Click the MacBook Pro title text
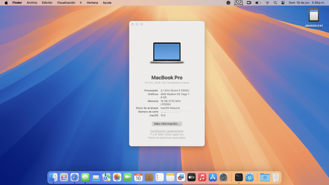The width and height of the screenshot is (329, 185). tap(167, 78)
